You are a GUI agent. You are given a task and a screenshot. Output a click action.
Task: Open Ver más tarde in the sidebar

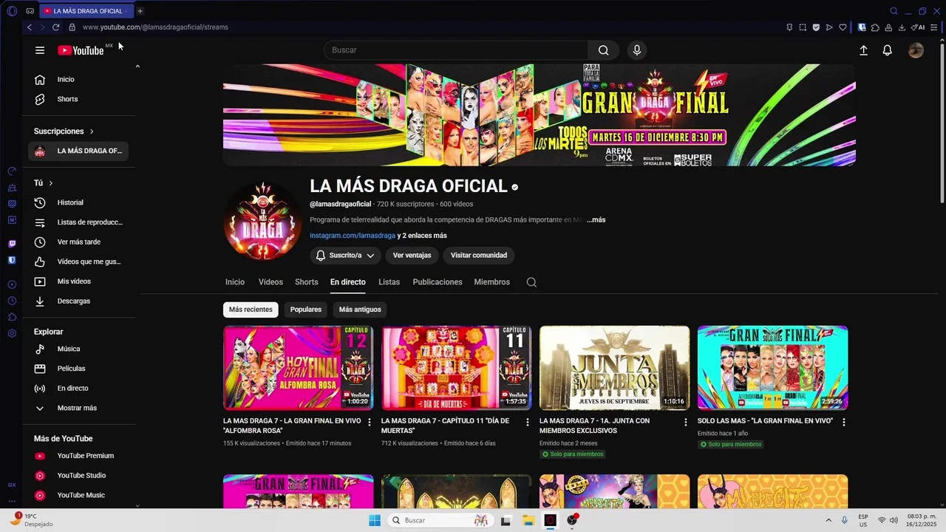(x=78, y=242)
